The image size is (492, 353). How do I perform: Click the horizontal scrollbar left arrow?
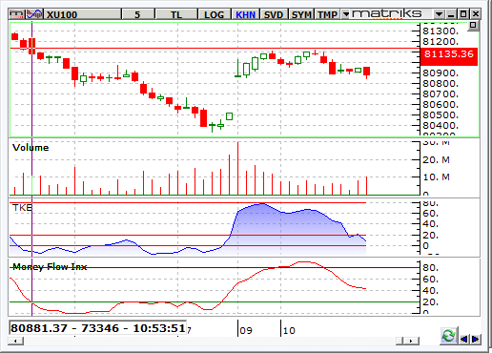(x=15, y=342)
